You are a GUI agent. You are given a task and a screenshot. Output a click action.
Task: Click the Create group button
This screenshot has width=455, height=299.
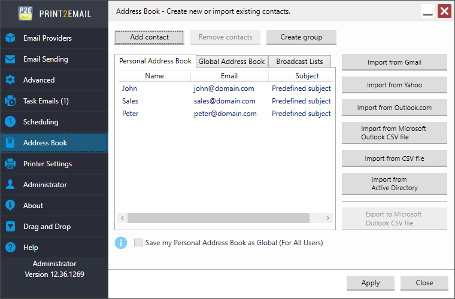coord(301,37)
